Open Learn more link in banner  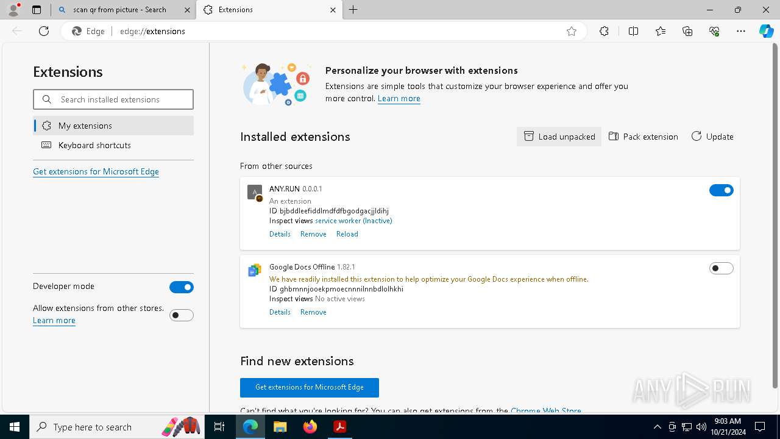tap(399, 99)
